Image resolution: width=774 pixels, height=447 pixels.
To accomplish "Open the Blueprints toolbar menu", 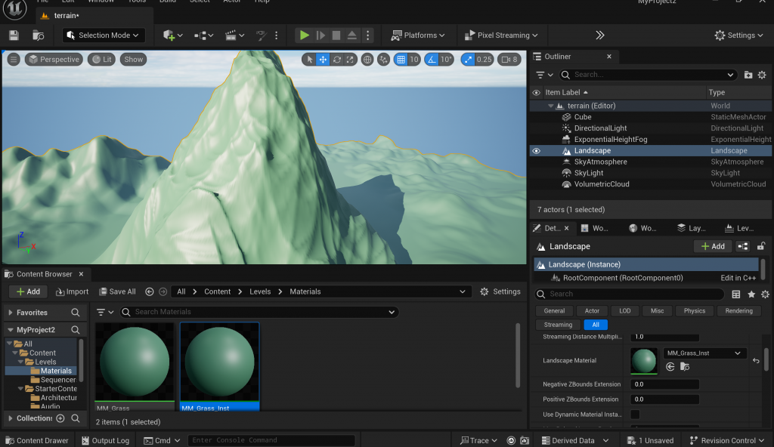I will [x=203, y=35].
